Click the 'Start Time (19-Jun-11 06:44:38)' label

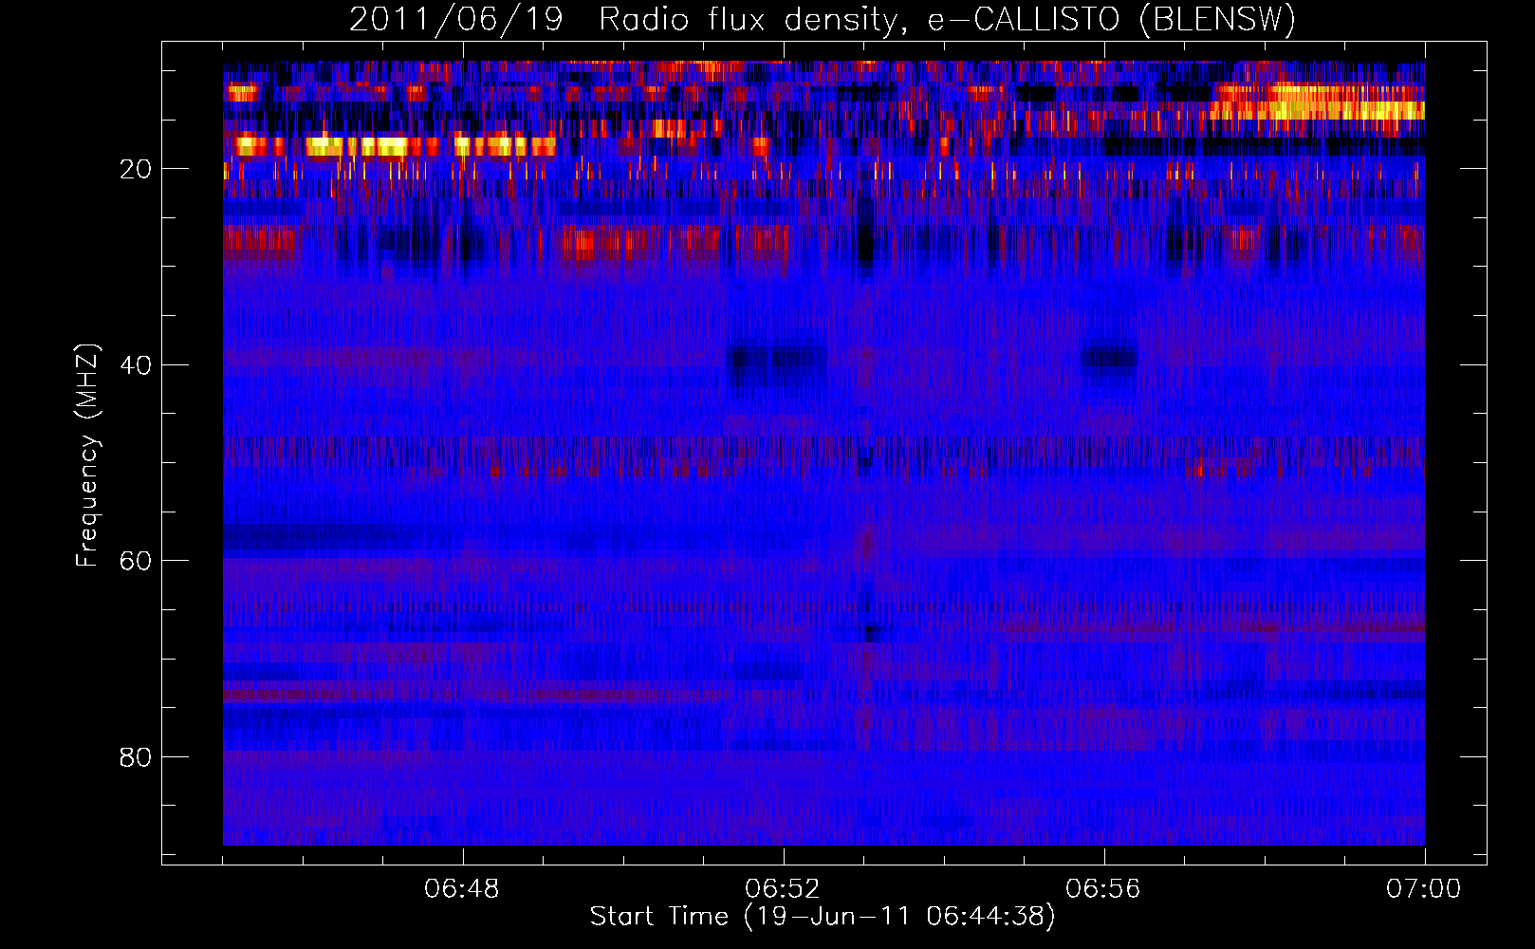tap(823, 917)
